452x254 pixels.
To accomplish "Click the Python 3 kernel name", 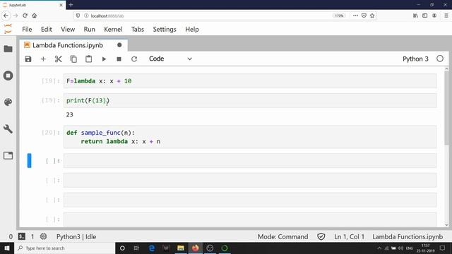I will coord(415,59).
